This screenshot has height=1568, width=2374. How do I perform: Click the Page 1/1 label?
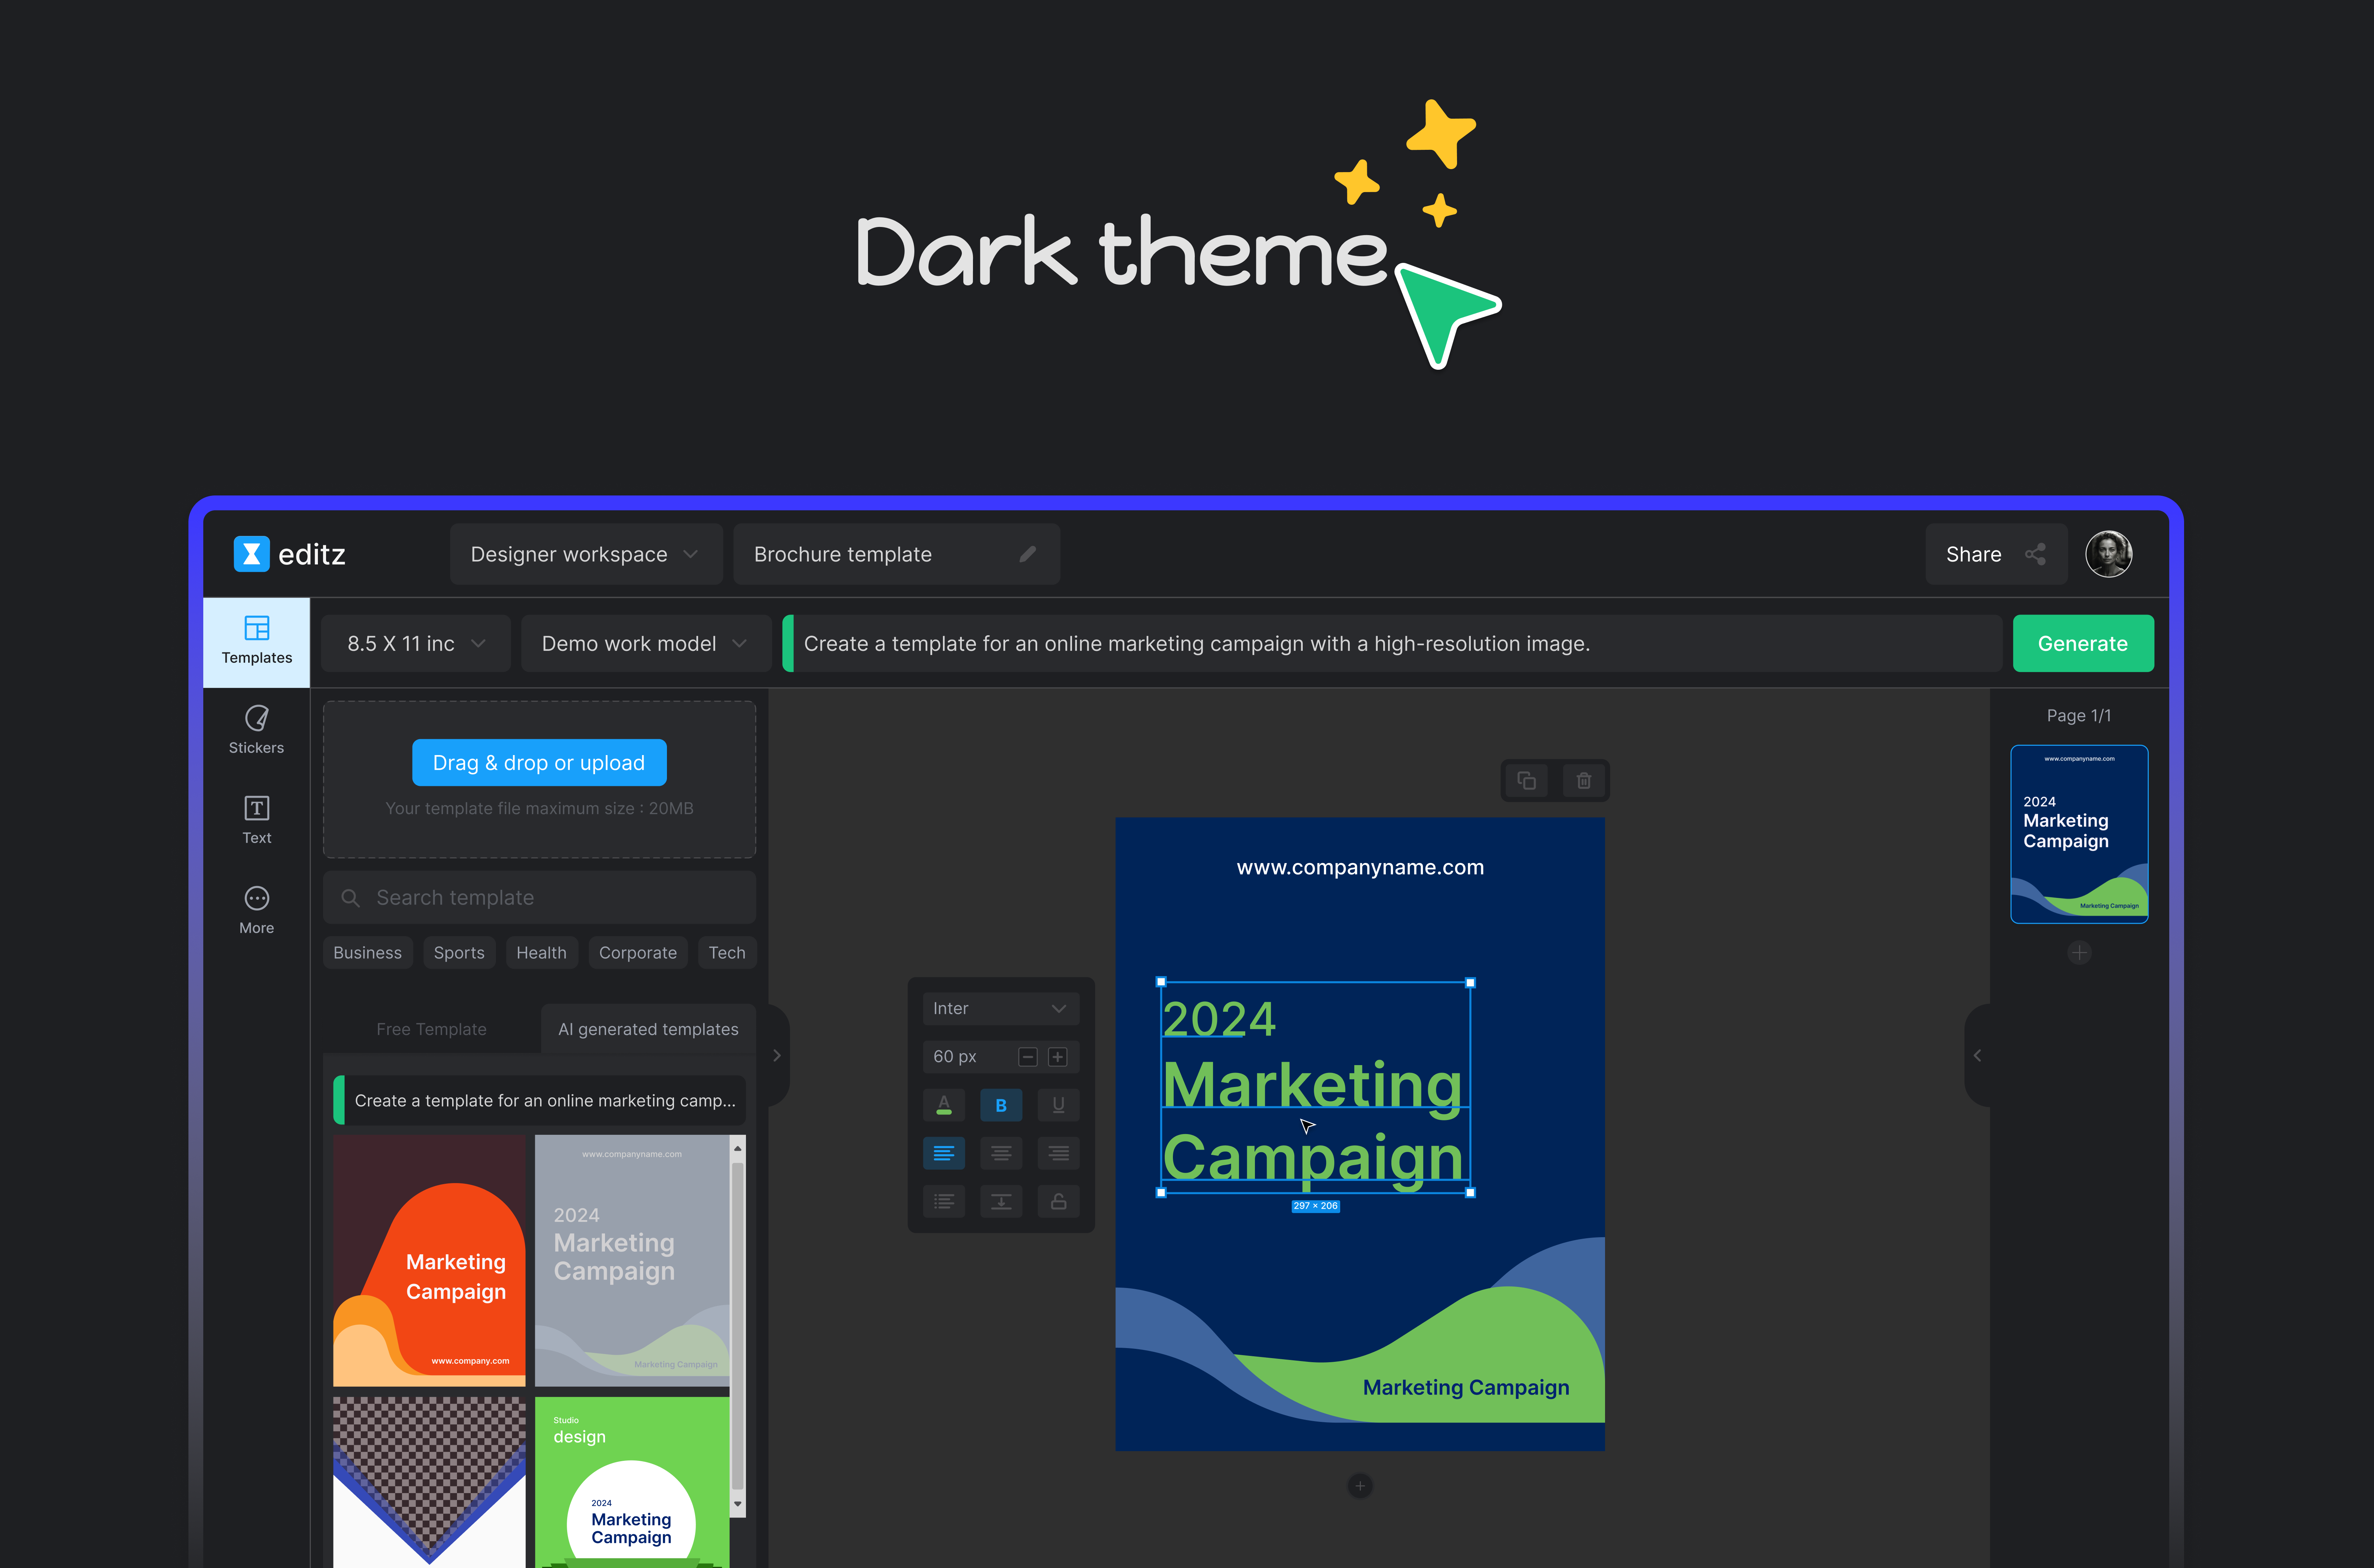coord(2079,716)
